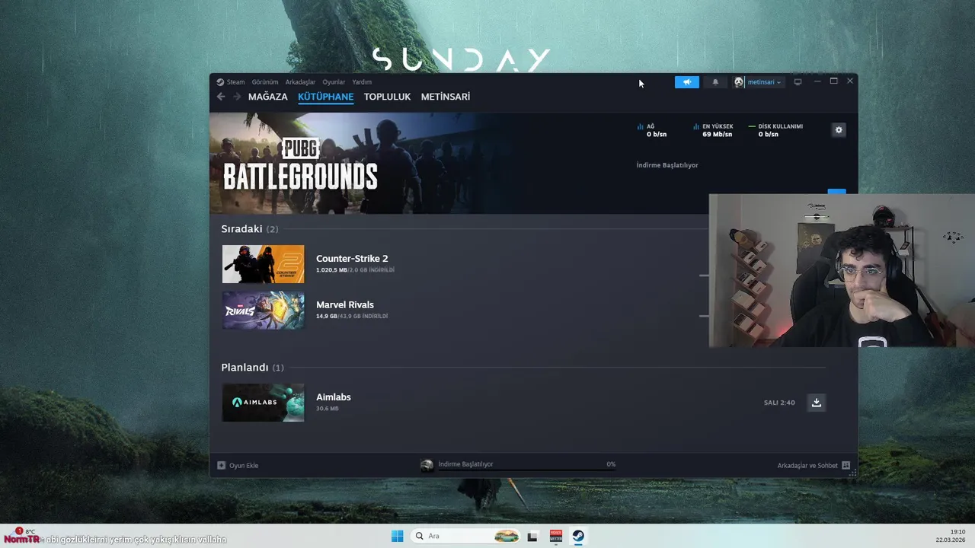This screenshot has height=548, width=975.
Task: Open notifications bell in Steam
Action: [715, 82]
